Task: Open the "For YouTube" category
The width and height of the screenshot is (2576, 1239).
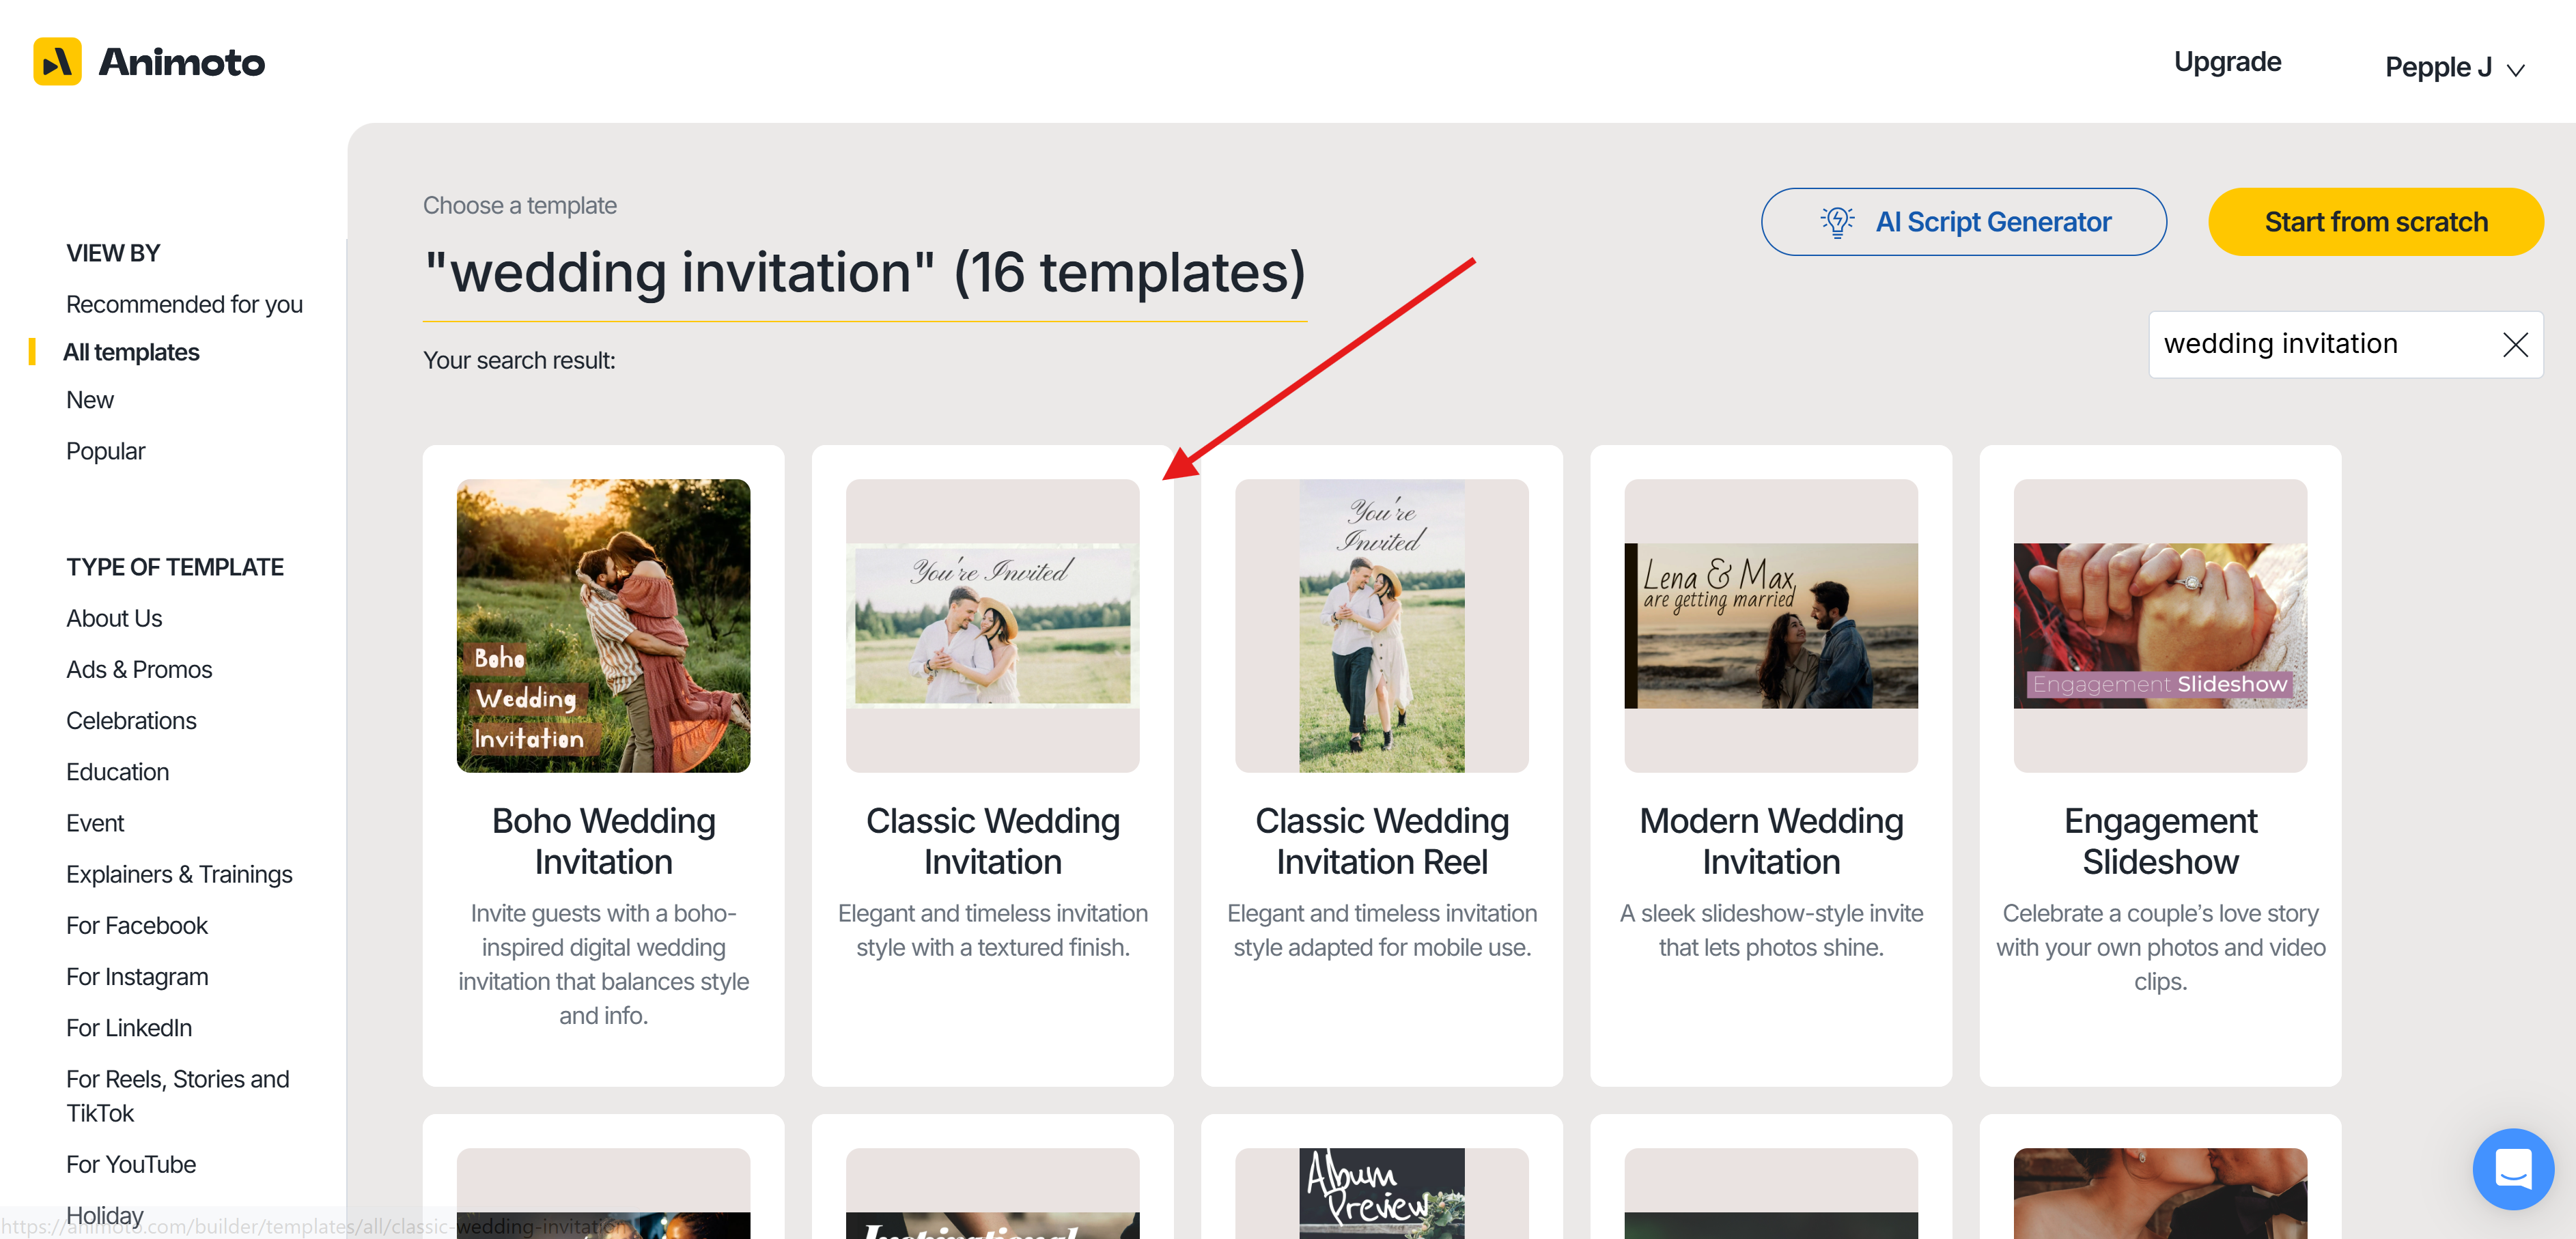Action: pyautogui.click(x=130, y=1164)
